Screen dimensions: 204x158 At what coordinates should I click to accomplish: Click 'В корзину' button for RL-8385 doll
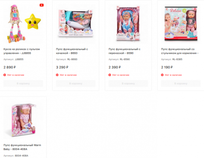click(x=181, y=84)
